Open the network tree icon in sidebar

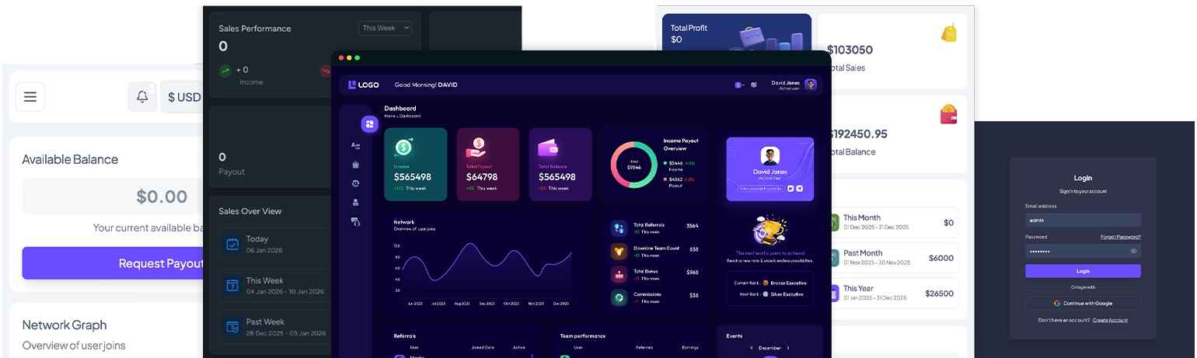pyautogui.click(x=355, y=145)
